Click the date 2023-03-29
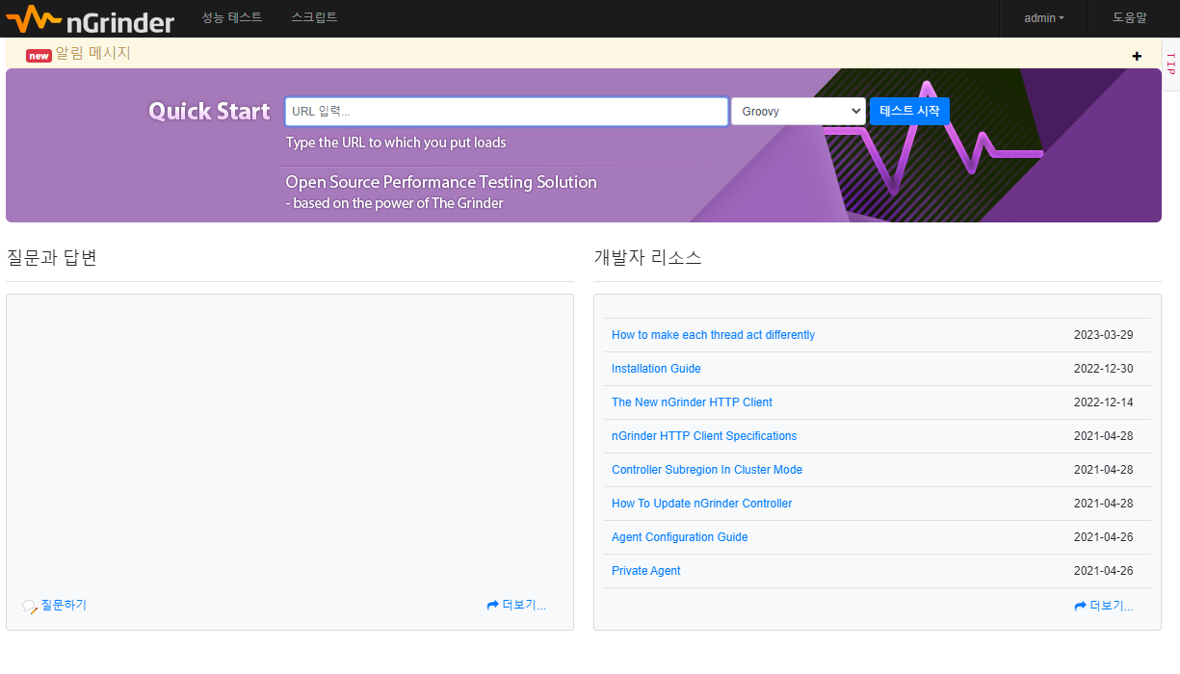This screenshot has width=1180, height=674. coord(1104,335)
